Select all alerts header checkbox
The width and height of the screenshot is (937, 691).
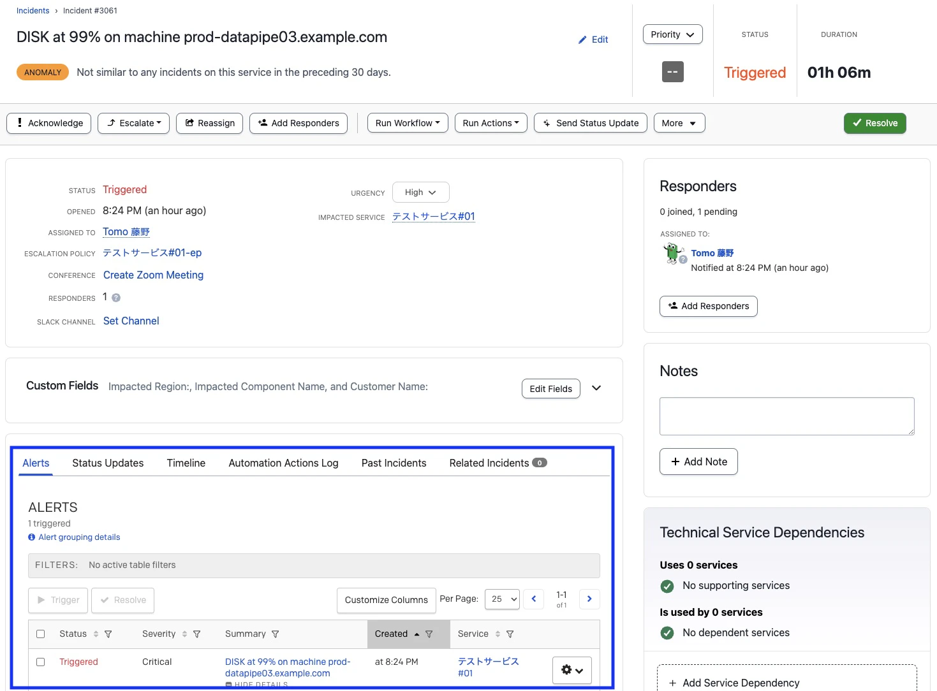coord(41,634)
